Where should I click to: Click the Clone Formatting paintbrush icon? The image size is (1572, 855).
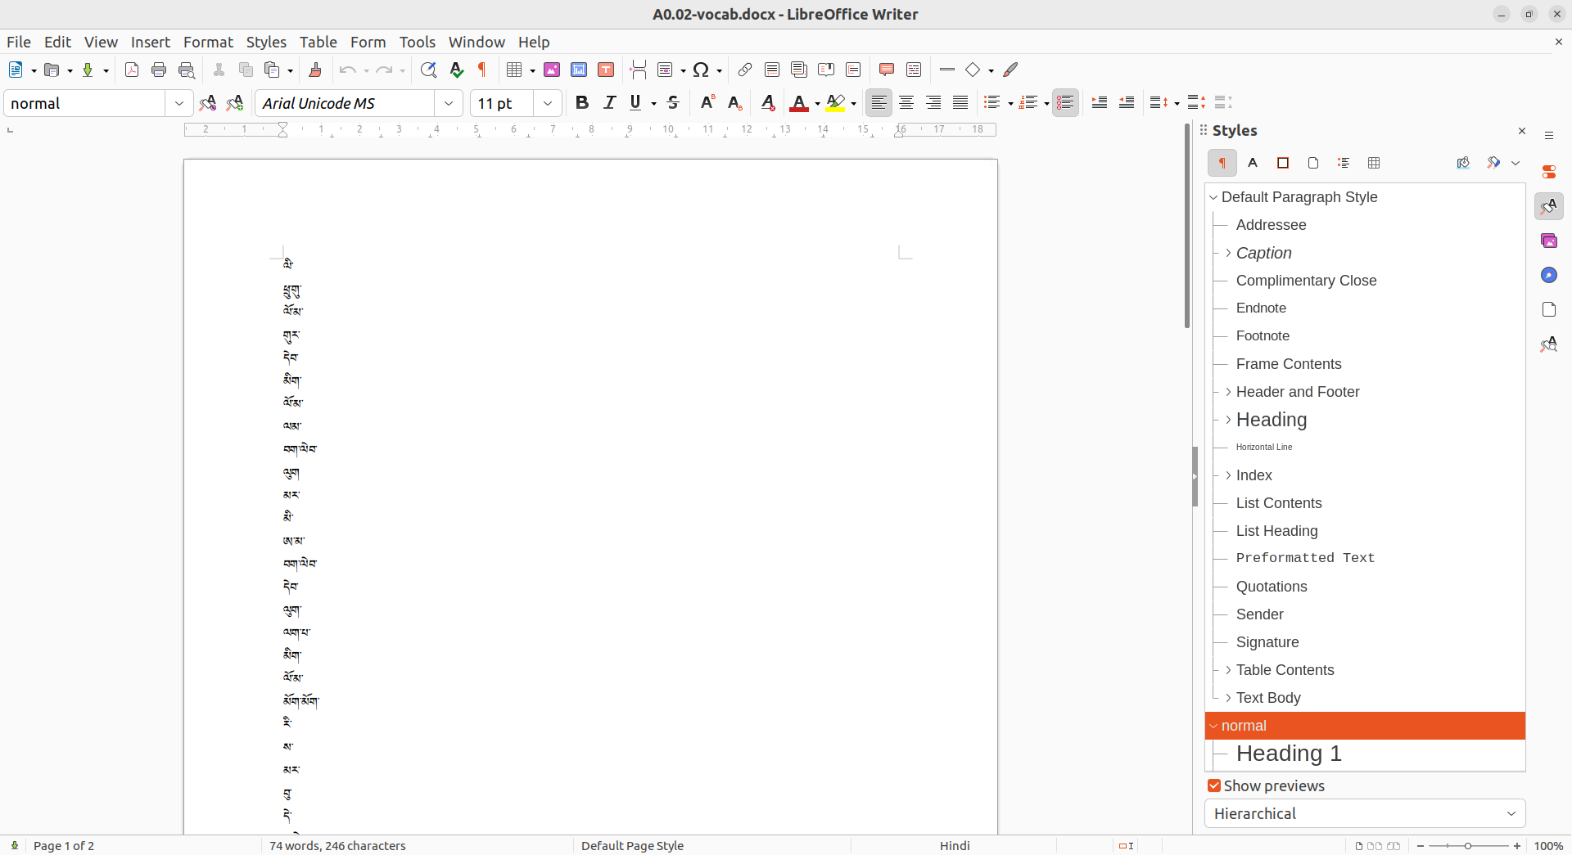315,70
